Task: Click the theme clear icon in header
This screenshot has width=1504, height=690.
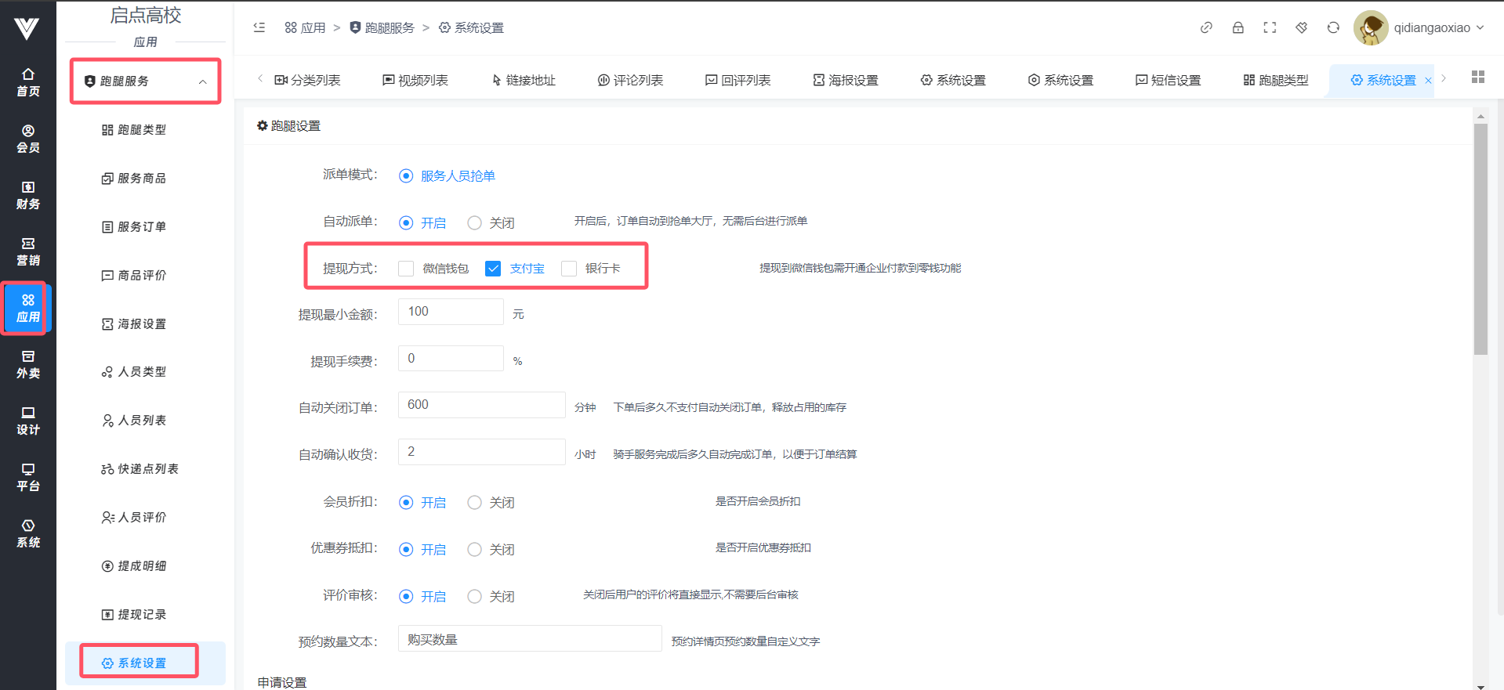Action: tap(1301, 27)
